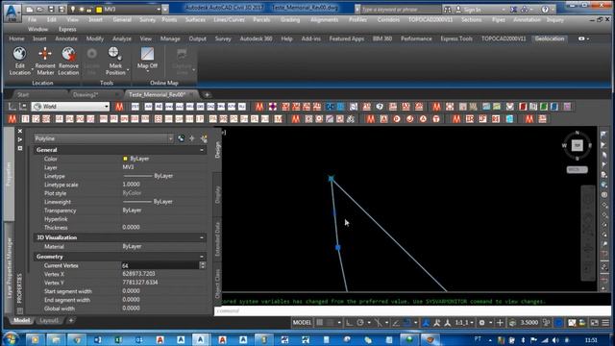Toggle PICKADD icon in Properties palette
The width and height of the screenshot is (615, 346).
[203, 138]
